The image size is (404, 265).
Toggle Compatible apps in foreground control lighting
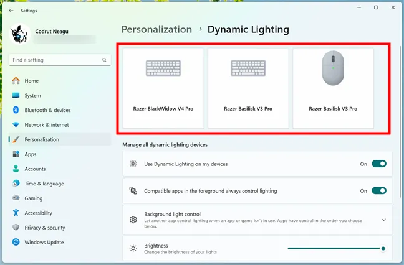coord(378,191)
